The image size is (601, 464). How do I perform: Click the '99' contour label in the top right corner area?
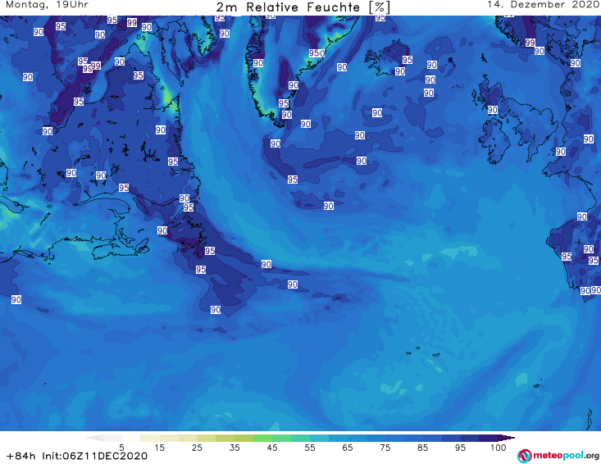point(530,43)
